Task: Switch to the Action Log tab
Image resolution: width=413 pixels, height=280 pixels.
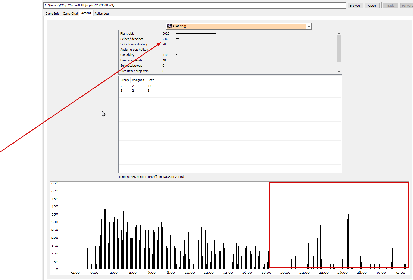Action: pos(101,14)
